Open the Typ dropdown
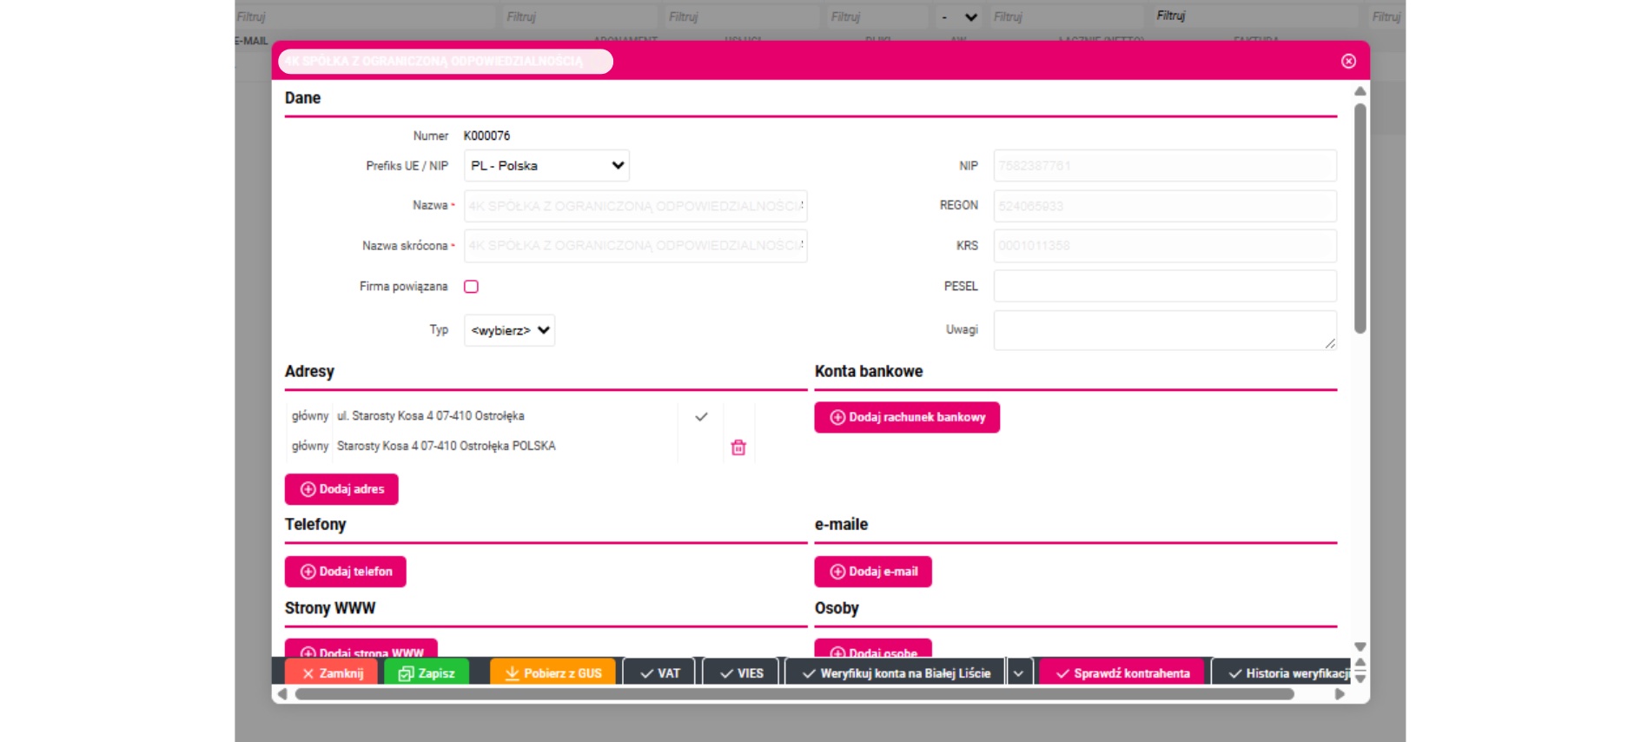This screenshot has width=1641, height=742. (509, 330)
